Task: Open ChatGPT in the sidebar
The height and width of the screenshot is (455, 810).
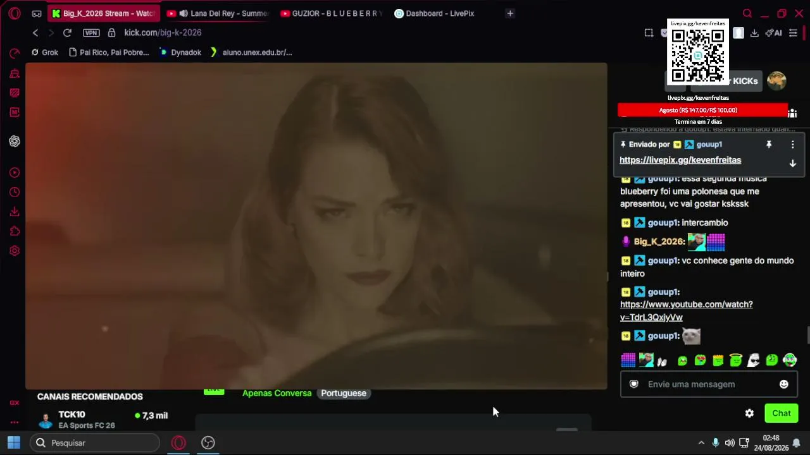Action: click(15, 141)
